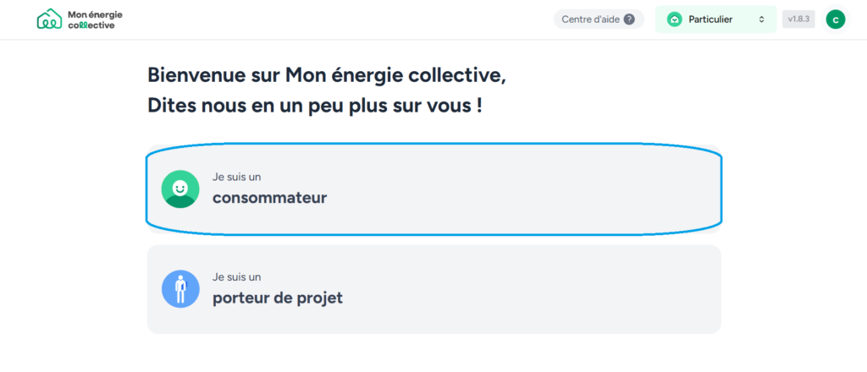Open the Particulier profile dropdown
Viewport: 867px width, 372px height.
click(715, 19)
